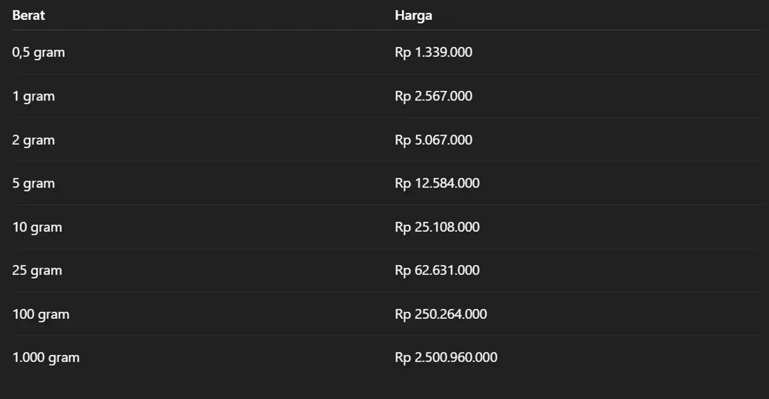Select the 0,5 gram weight cell
The image size is (769, 399).
click(38, 53)
